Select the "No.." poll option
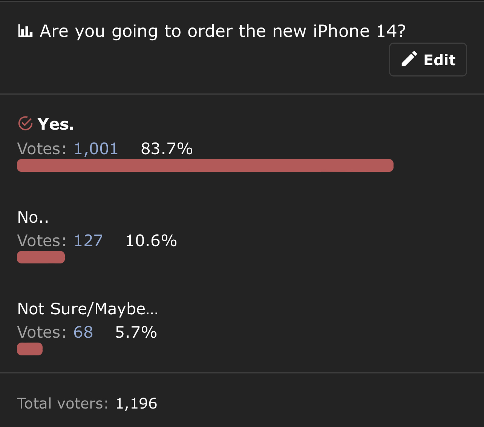Viewport: 484px width, 427px height. pos(33,217)
